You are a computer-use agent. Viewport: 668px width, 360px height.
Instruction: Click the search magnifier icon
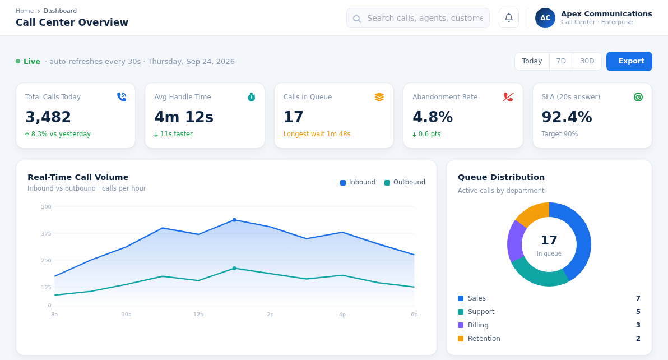click(357, 19)
